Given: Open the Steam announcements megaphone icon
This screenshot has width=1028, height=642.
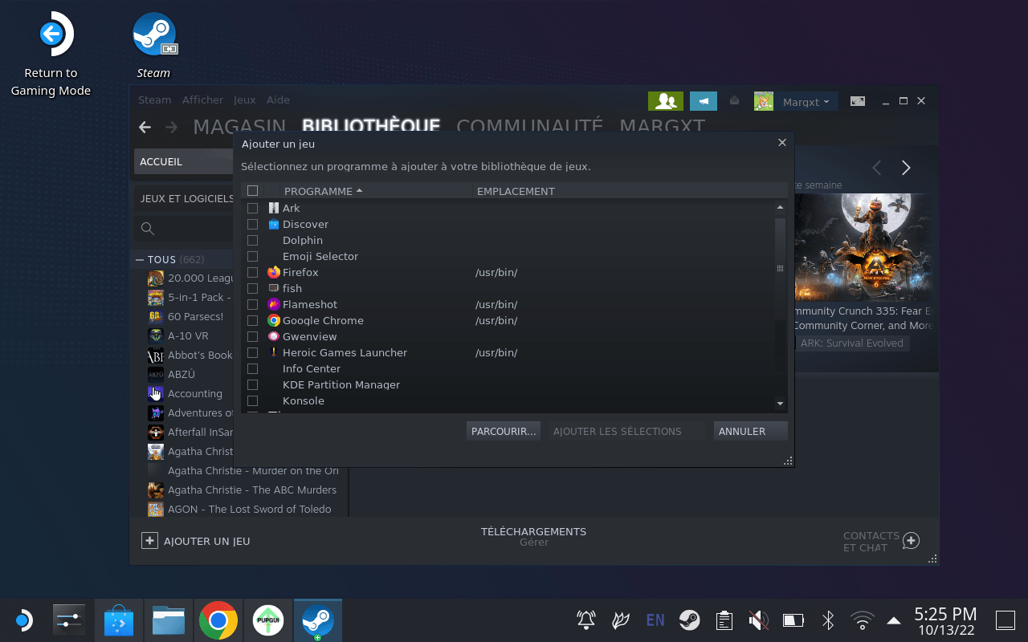Looking at the screenshot, I should pos(704,101).
